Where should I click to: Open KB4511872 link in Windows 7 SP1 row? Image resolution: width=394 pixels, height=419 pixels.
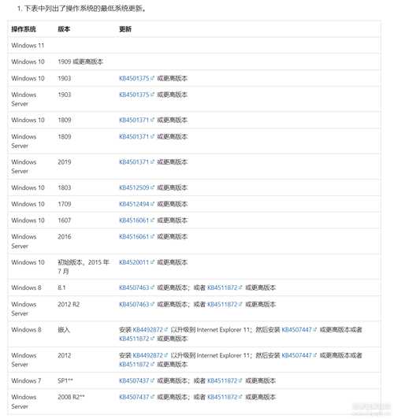(225, 380)
